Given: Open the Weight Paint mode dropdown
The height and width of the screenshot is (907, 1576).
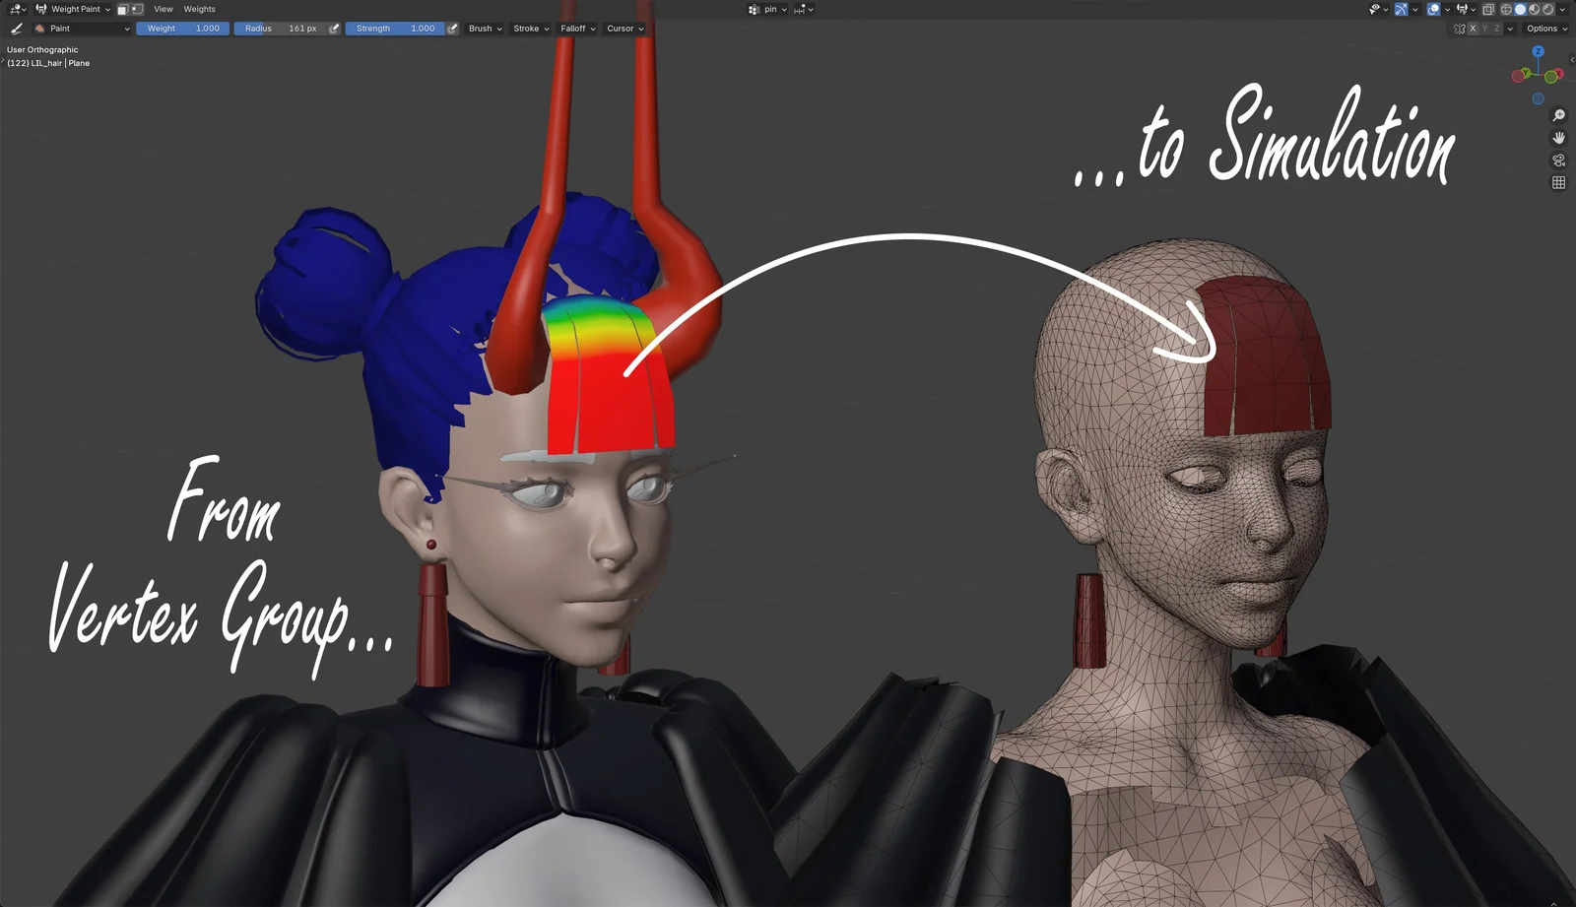Looking at the screenshot, I should [x=77, y=9].
